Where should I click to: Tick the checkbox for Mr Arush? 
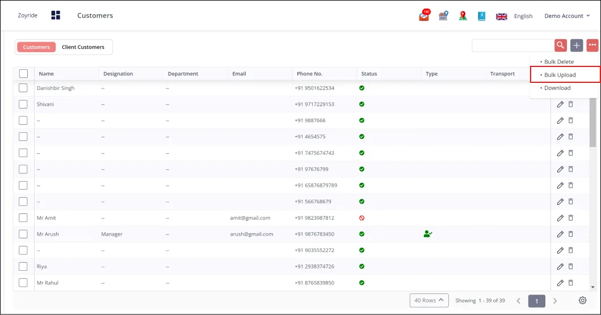23,234
